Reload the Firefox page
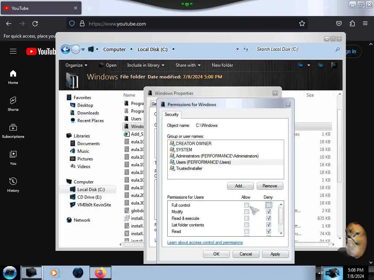374x280 pixels. tap(35, 24)
